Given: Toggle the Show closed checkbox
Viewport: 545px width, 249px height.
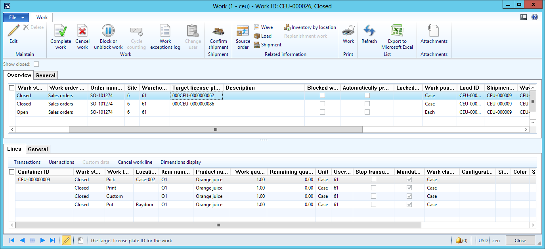Looking at the screenshot, I should click(x=36, y=64).
